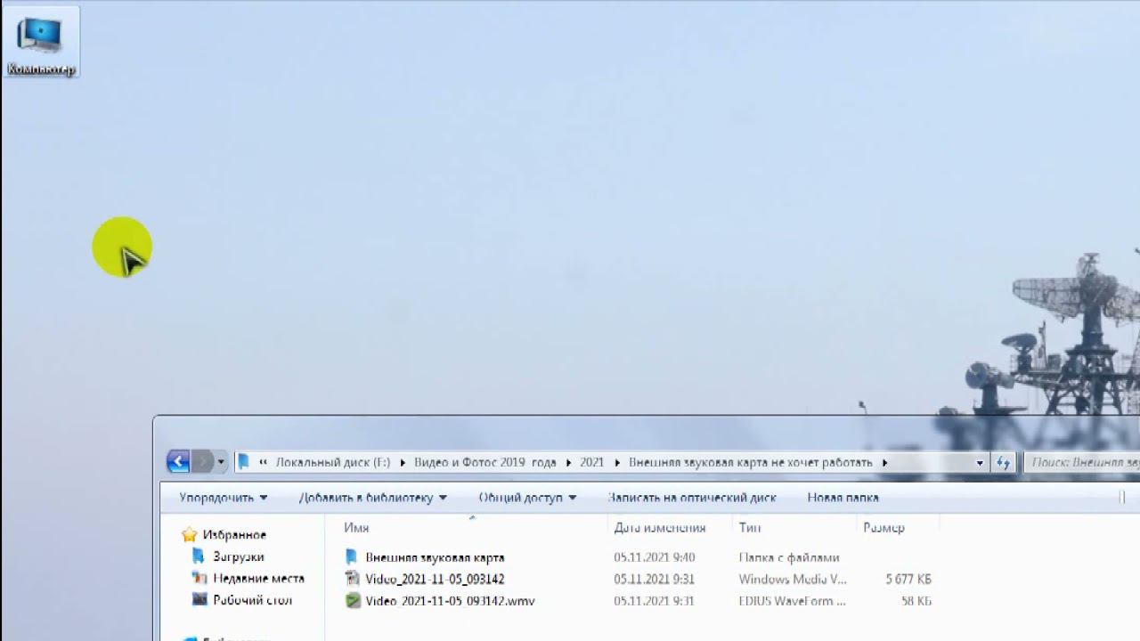The width and height of the screenshot is (1140, 641).
Task: Open the Общий доступ menu
Action: pyautogui.click(x=527, y=498)
